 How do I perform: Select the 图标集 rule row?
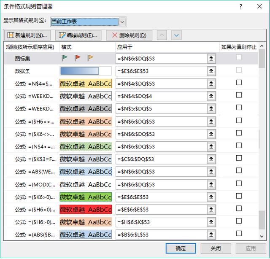coord(131,59)
